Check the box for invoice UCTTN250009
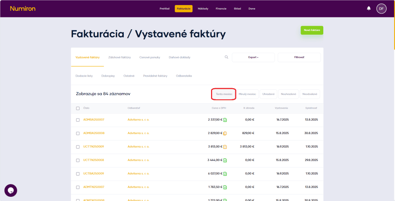Screen dimensions: 395x201 [78, 147]
